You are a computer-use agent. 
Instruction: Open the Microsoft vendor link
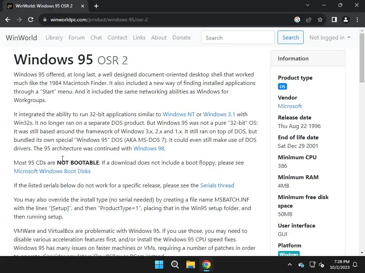pos(290,106)
